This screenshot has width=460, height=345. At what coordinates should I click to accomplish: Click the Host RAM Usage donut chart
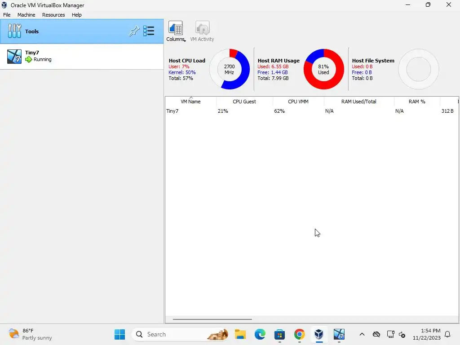click(323, 69)
